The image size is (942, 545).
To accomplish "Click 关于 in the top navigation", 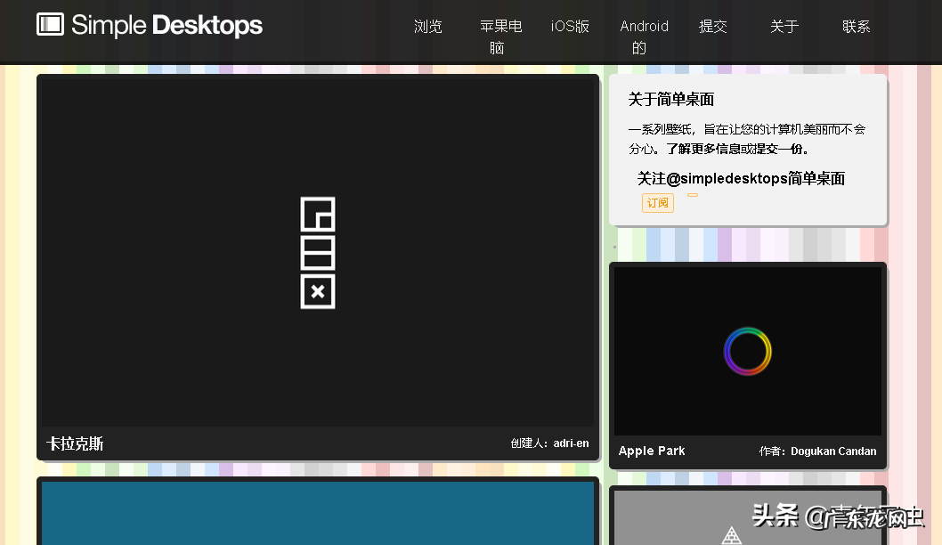I will [x=784, y=26].
